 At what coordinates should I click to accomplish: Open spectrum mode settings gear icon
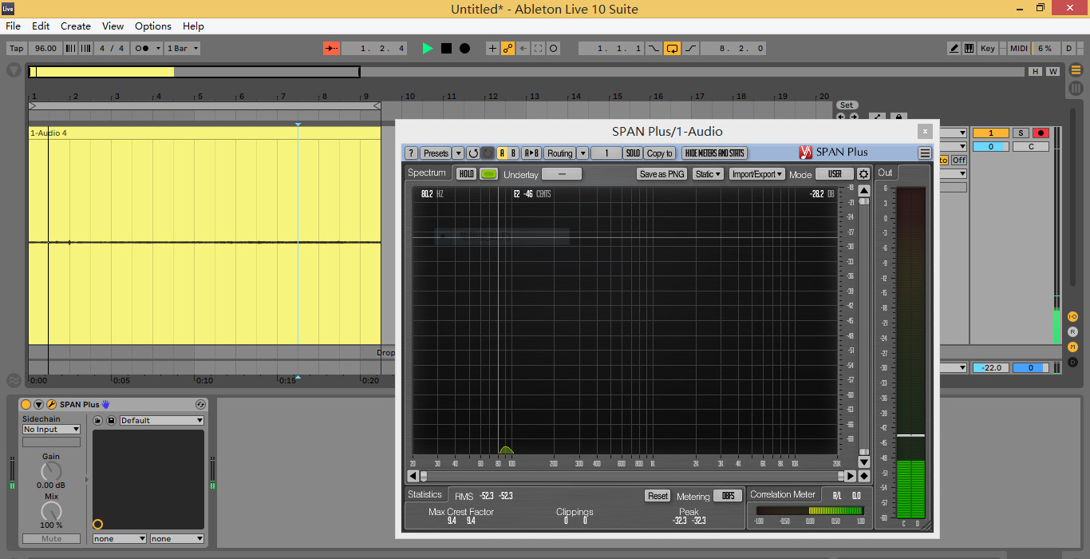point(863,174)
